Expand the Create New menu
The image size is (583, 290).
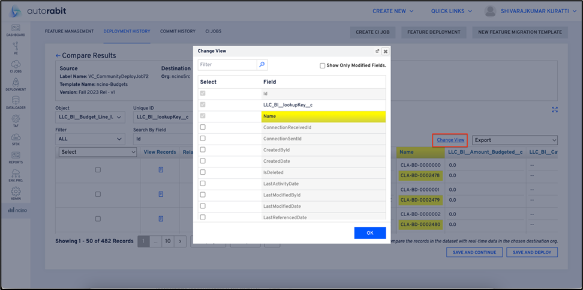pos(393,11)
